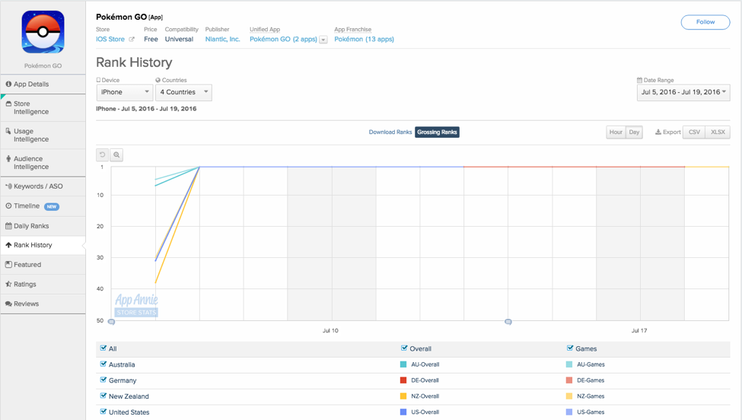Open Pokémon (13 apps) franchise link
This screenshot has height=420, width=742.
coord(364,40)
